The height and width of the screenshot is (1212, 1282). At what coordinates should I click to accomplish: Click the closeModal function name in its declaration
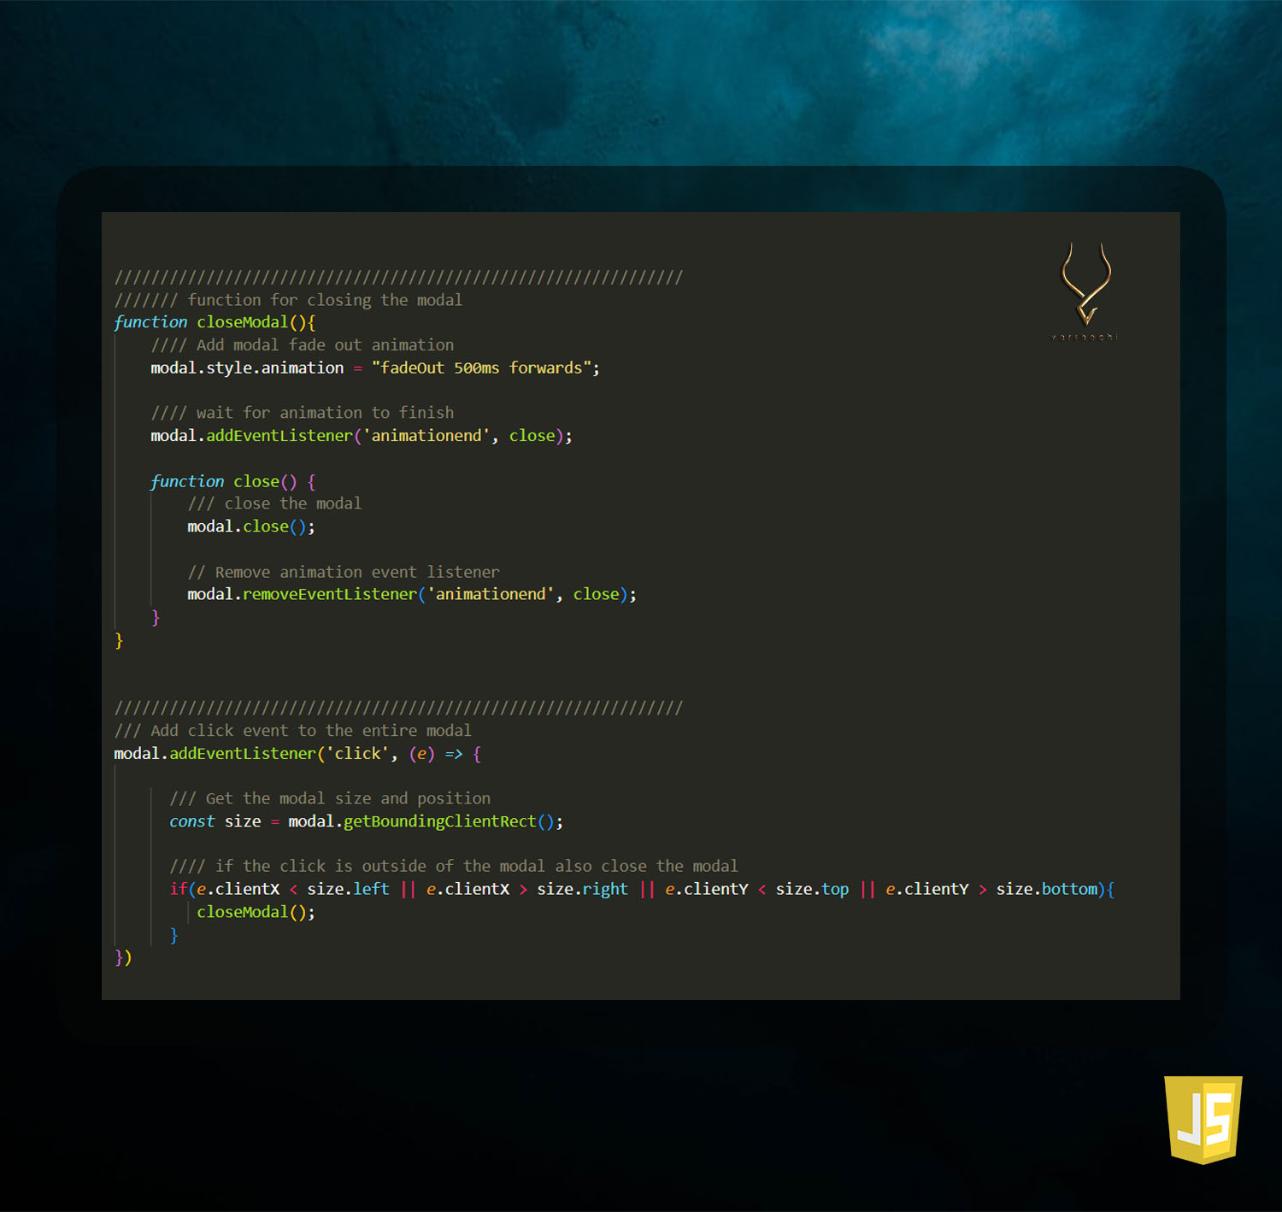point(243,322)
